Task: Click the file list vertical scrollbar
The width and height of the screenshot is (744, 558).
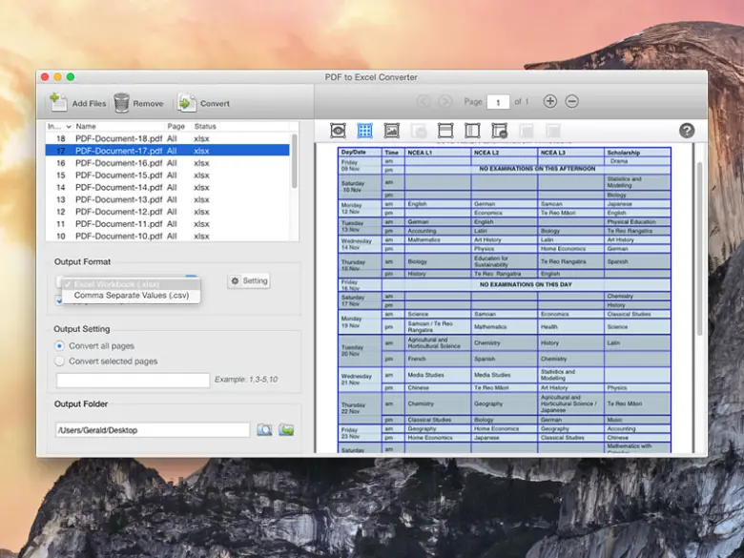Action: pos(294,161)
